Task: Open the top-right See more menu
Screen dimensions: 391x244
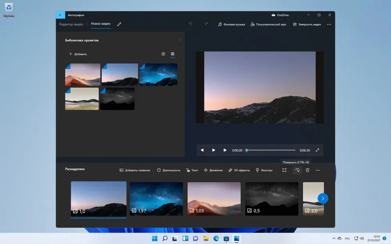Action: 329,24
